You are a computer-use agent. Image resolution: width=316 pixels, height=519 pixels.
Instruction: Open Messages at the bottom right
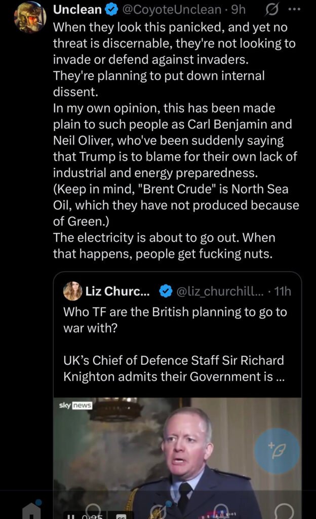285,509
